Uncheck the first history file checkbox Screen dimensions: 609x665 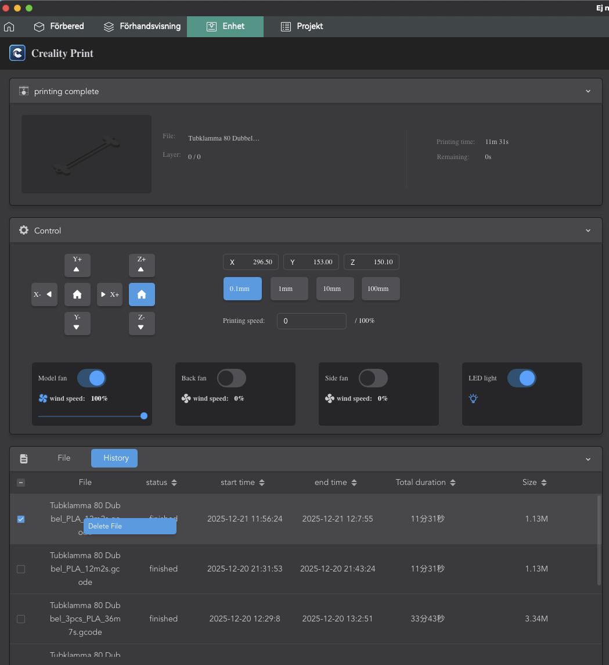tap(21, 519)
